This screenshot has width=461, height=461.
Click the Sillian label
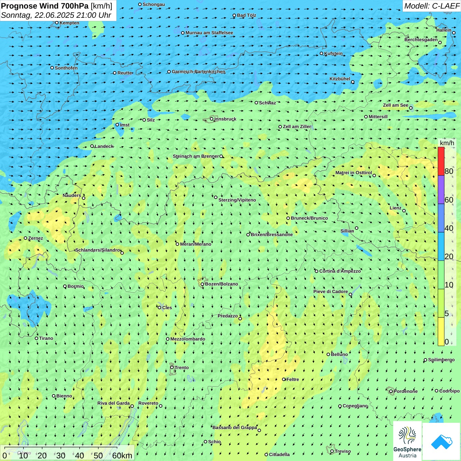pyautogui.click(x=347, y=230)
